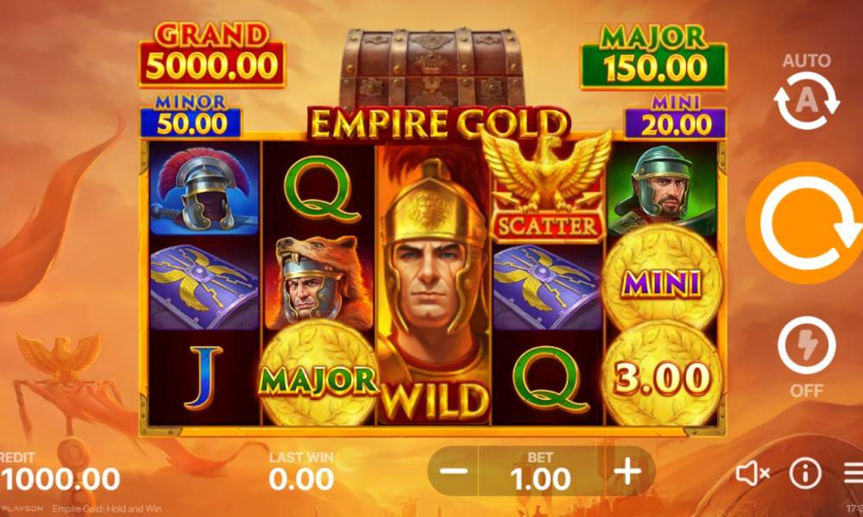Viewport: 863px width, 517px height.
Task: Click the Grand 5000.00 jackpot banner
Action: pos(212,56)
